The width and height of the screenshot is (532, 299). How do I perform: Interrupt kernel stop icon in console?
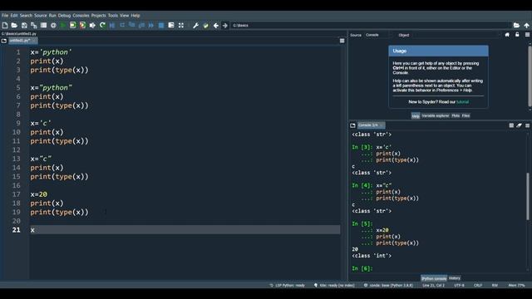tap(511, 125)
